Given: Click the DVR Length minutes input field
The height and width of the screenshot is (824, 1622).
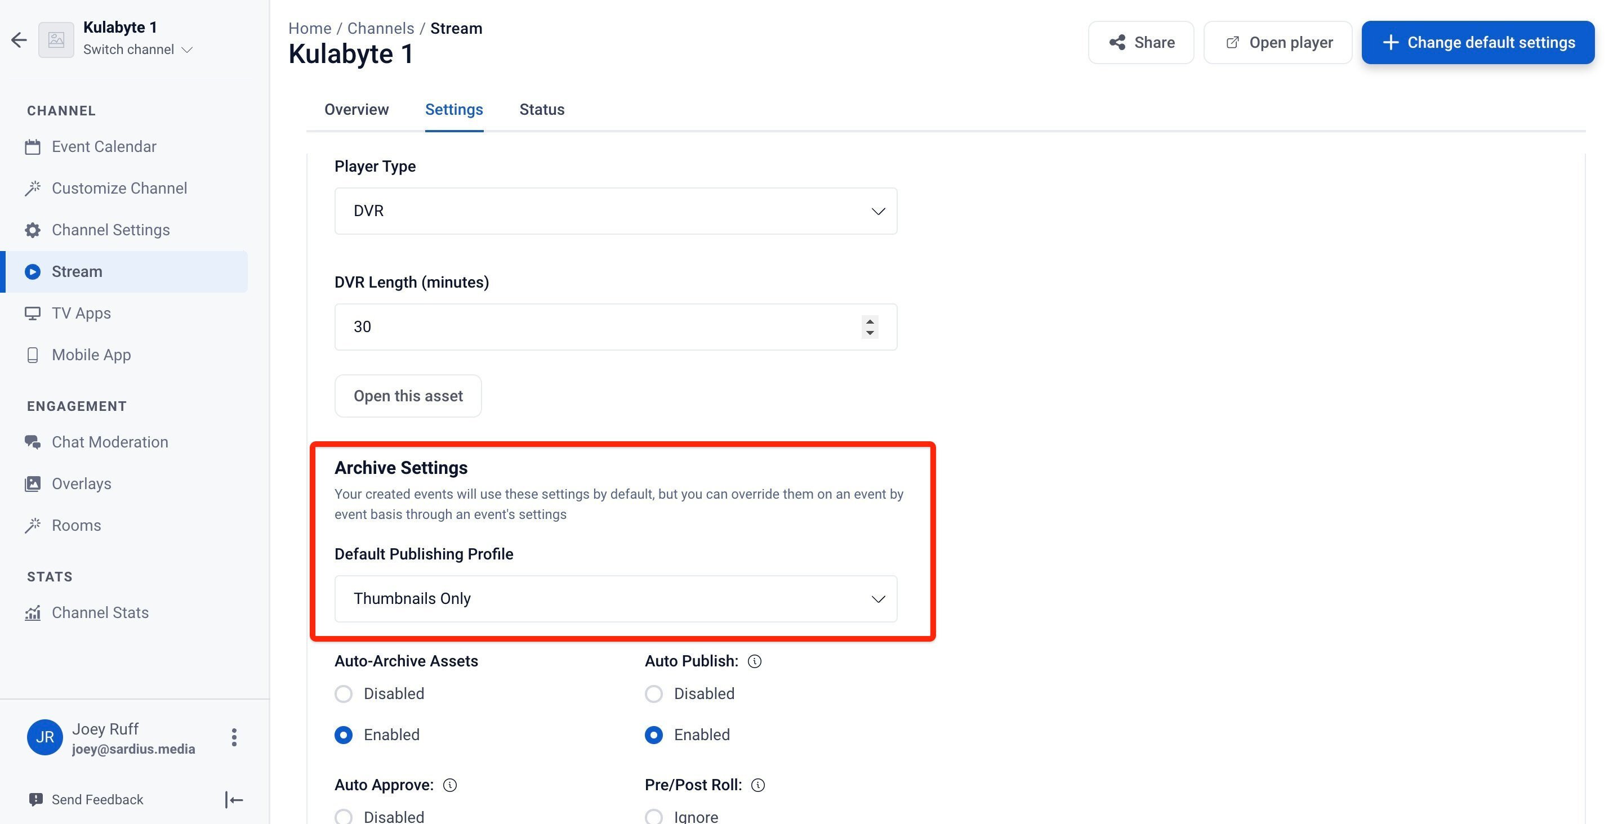Looking at the screenshot, I should (x=616, y=326).
